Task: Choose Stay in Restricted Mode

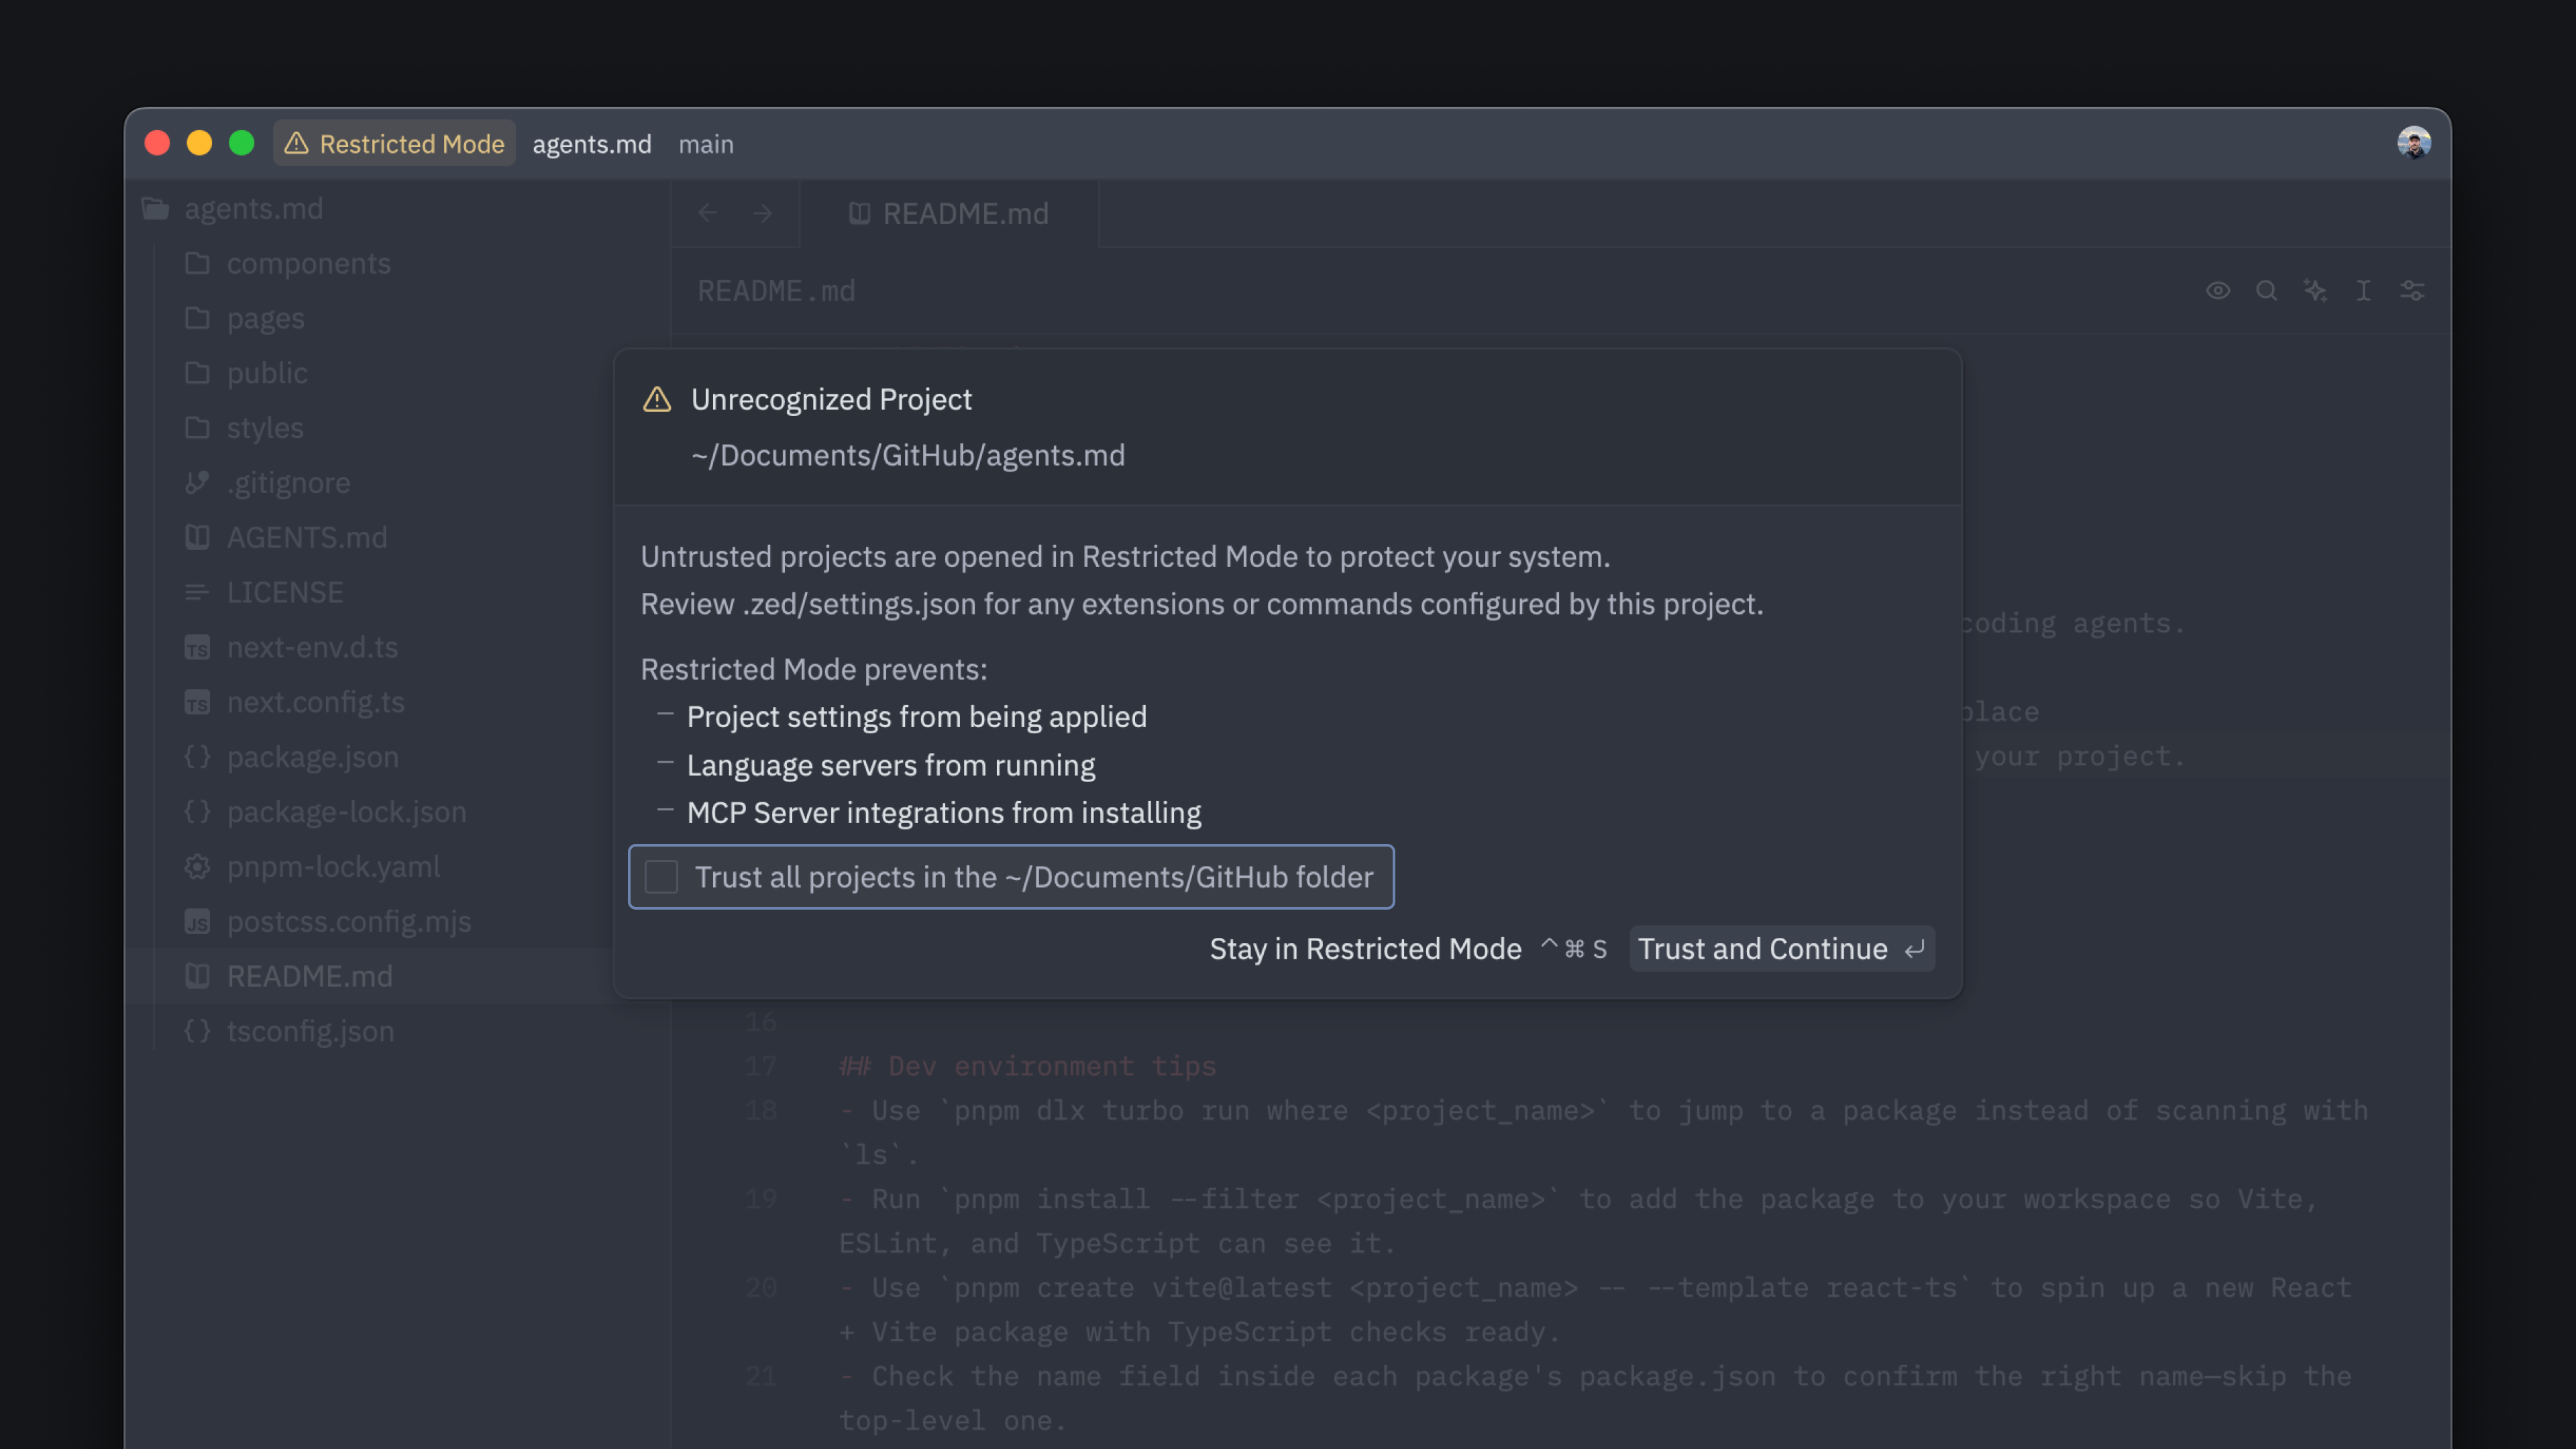Action: pos(1365,949)
